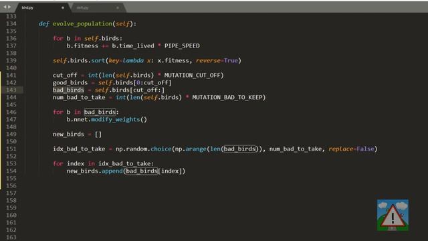Viewport: 428px width, 241px height.
Task: Click the warning sign thumbnail image
Action: [393, 215]
